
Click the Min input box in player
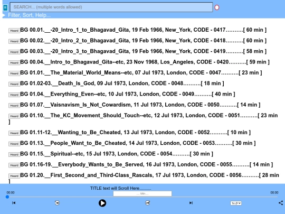pos(142,193)
